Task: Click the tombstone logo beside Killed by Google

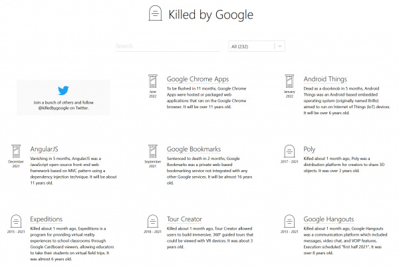Action: pyautogui.click(x=154, y=13)
